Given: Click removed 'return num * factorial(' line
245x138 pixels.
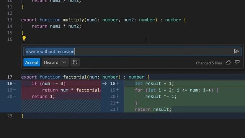Looking at the screenshot, I should (72, 90).
